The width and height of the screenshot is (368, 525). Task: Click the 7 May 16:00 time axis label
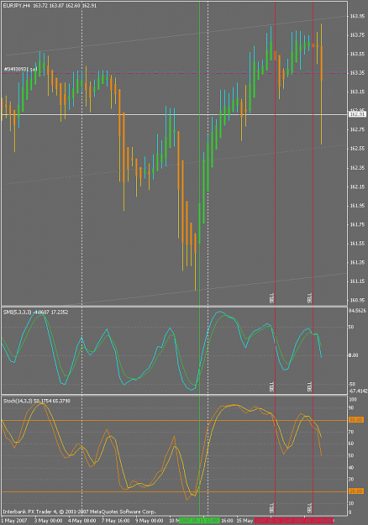115,521
